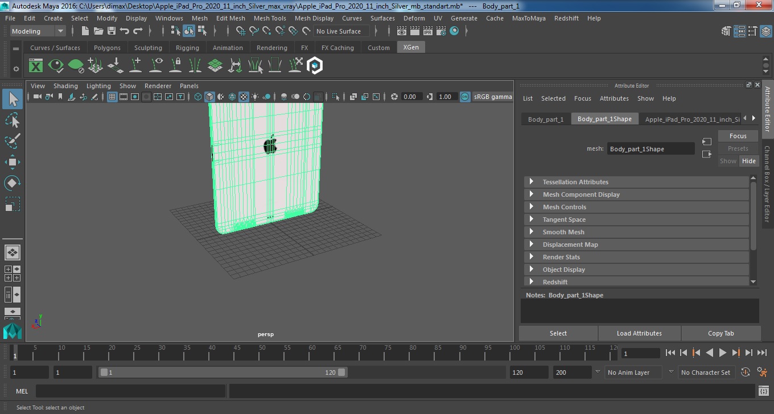Click range slider right handle
Screen dimensions: 774x414
point(341,372)
